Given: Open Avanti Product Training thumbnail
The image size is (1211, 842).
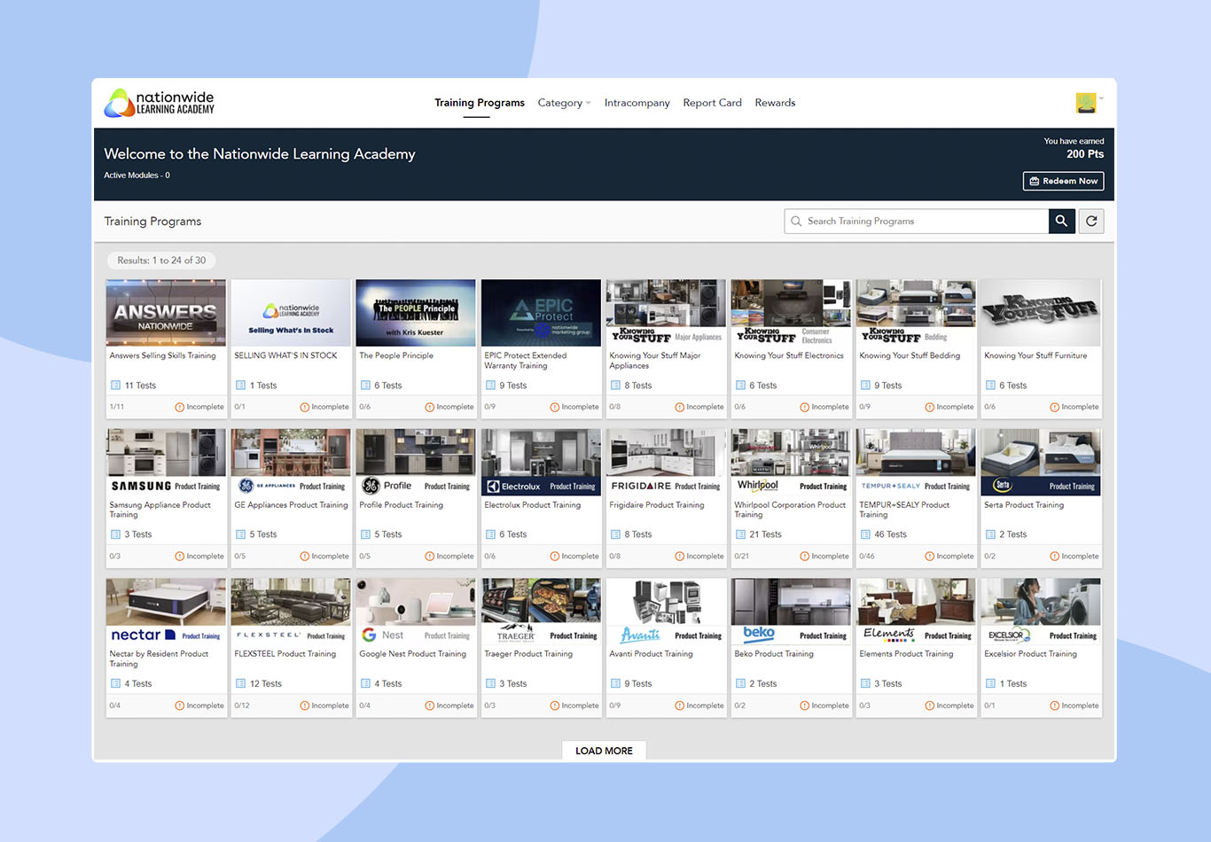Looking at the screenshot, I should 666,612.
